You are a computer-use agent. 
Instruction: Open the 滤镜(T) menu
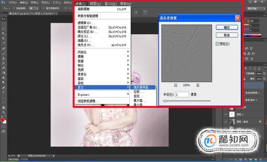81,4
